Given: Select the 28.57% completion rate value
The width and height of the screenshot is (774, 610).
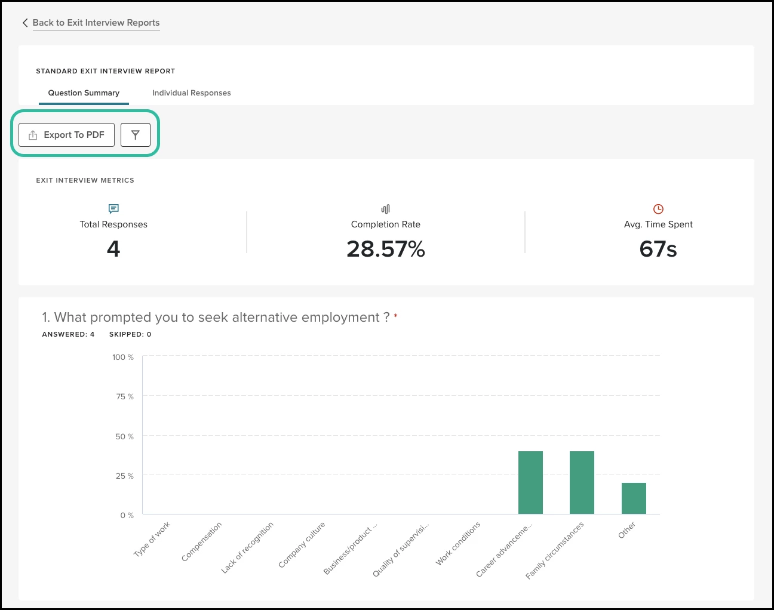Looking at the screenshot, I should coord(386,249).
